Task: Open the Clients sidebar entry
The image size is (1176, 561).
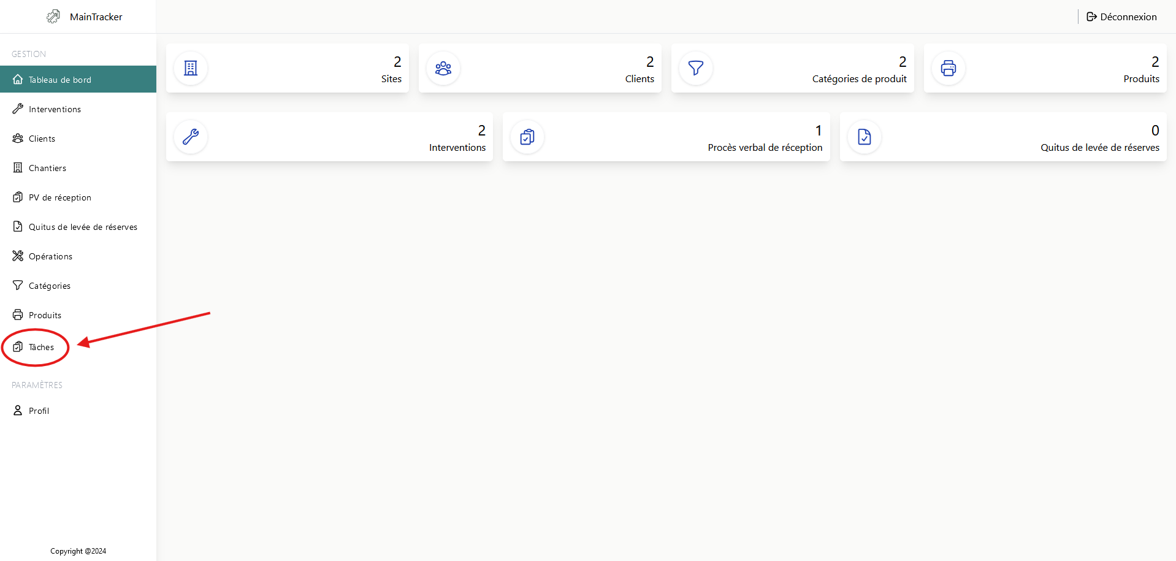Action: point(42,139)
